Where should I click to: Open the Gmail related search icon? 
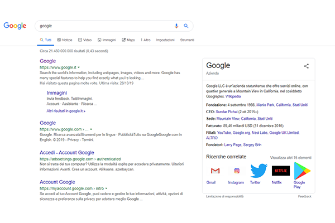(x=215, y=171)
